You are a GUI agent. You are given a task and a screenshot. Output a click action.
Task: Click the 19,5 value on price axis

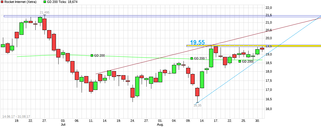(268, 46)
